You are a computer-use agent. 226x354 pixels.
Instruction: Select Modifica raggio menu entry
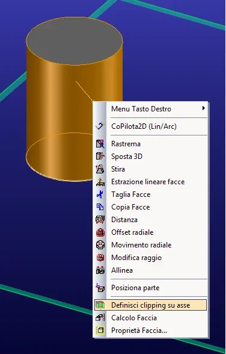[x=150, y=258]
